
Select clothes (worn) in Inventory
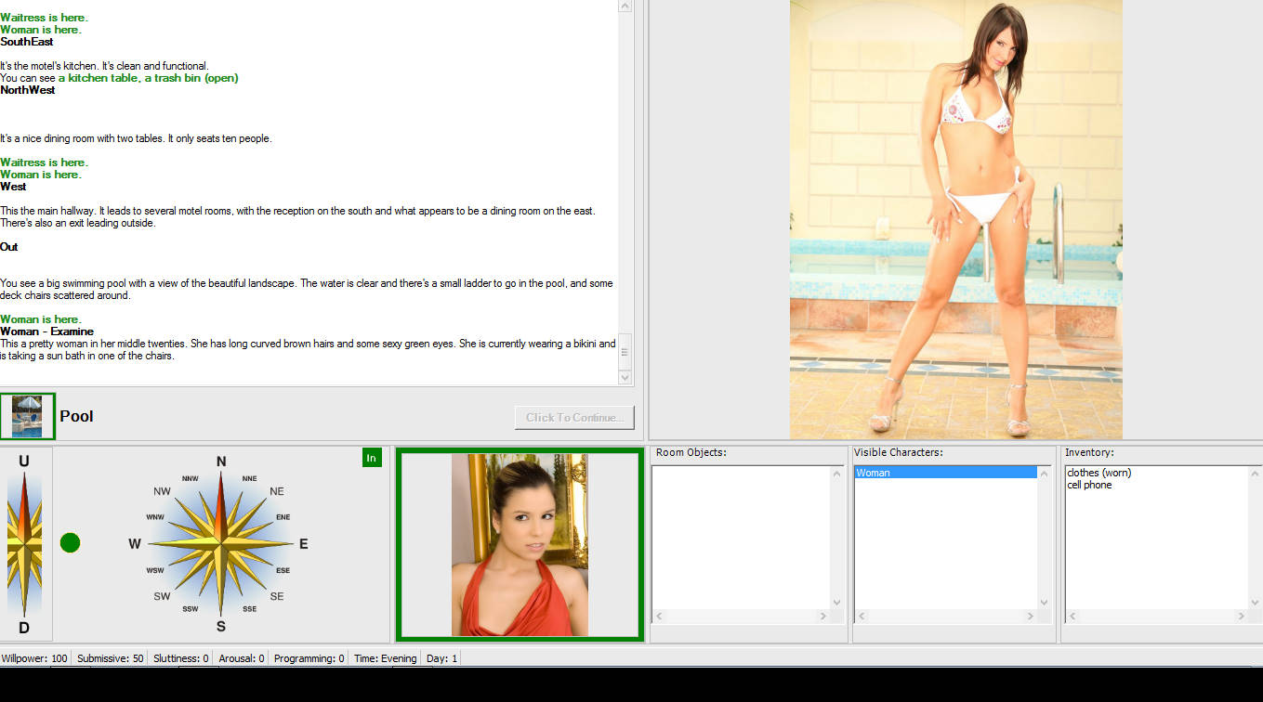click(x=1099, y=473)
